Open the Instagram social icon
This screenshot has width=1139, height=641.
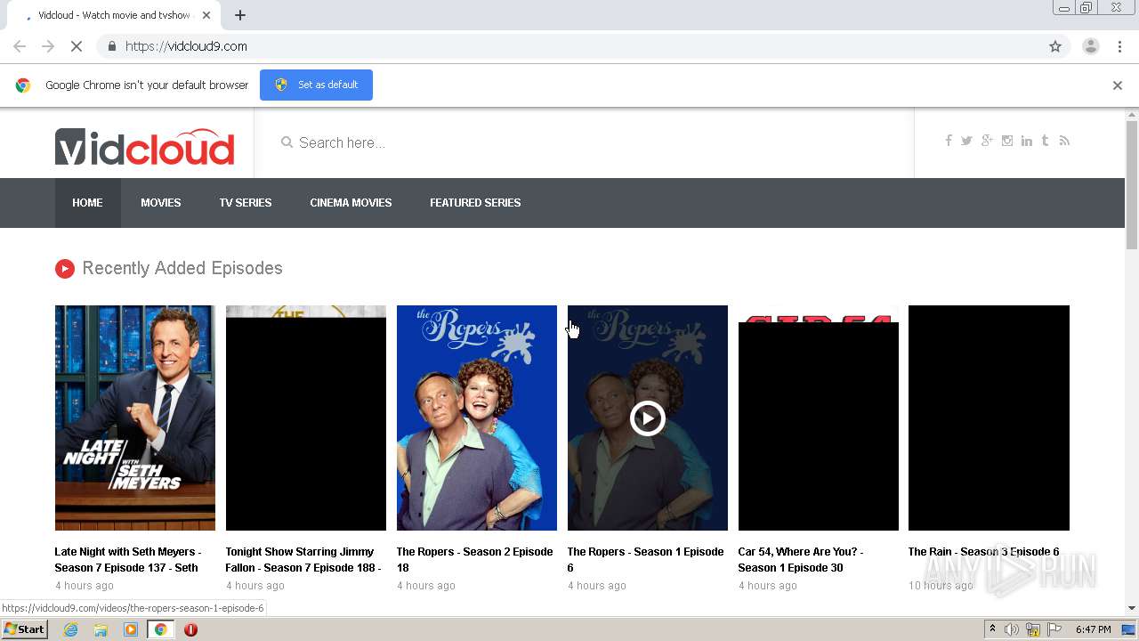click(x=1007, y=141)
